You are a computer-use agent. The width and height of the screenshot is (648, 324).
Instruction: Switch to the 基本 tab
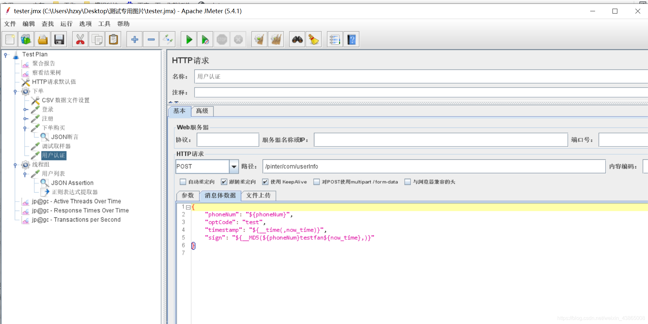(x=180, y=111)
